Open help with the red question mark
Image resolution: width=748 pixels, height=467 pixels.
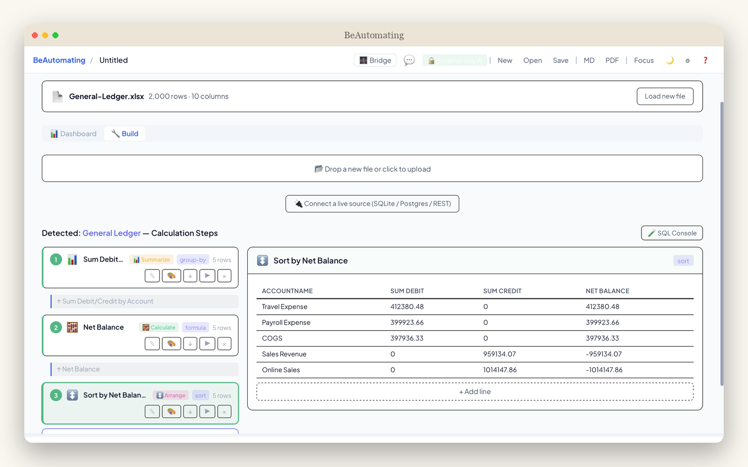[705, 60]
